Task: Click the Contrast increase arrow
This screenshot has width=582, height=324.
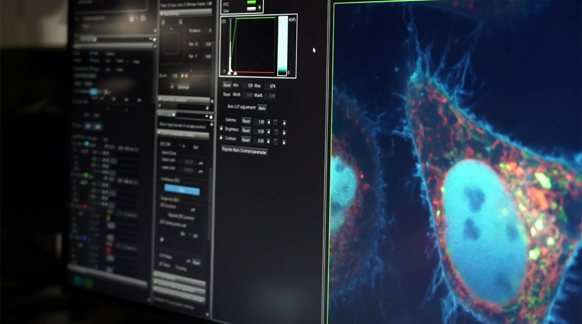Action: click(x=284, y=142)
